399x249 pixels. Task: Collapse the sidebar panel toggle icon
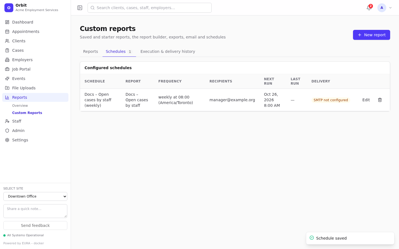pos(80,8)
